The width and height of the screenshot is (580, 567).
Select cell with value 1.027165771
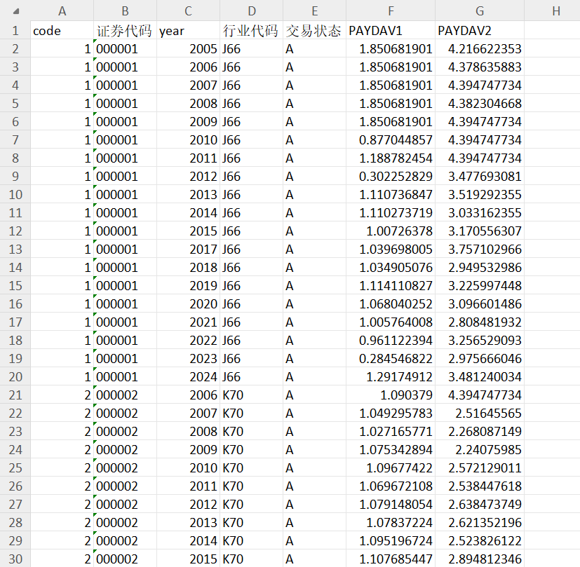pyautogui.click(x=391, y=431)
